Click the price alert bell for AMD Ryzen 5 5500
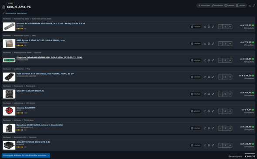Image resolution: width=257 pixels, height=159 pixels. [209, 43]
